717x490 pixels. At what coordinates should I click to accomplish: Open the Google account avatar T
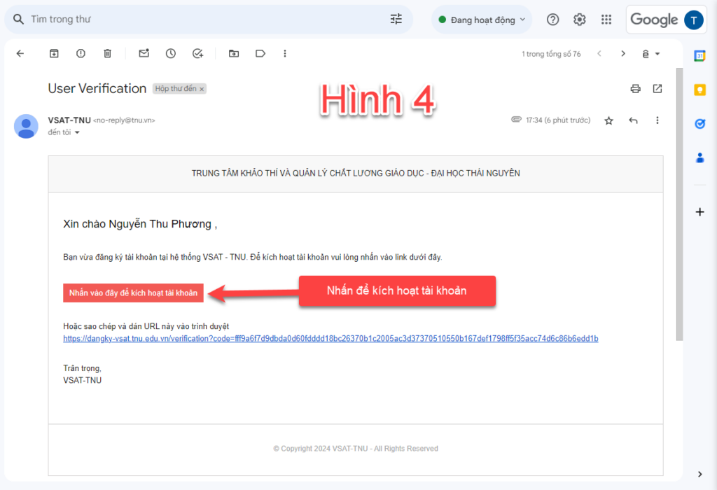tap(694, 20)
